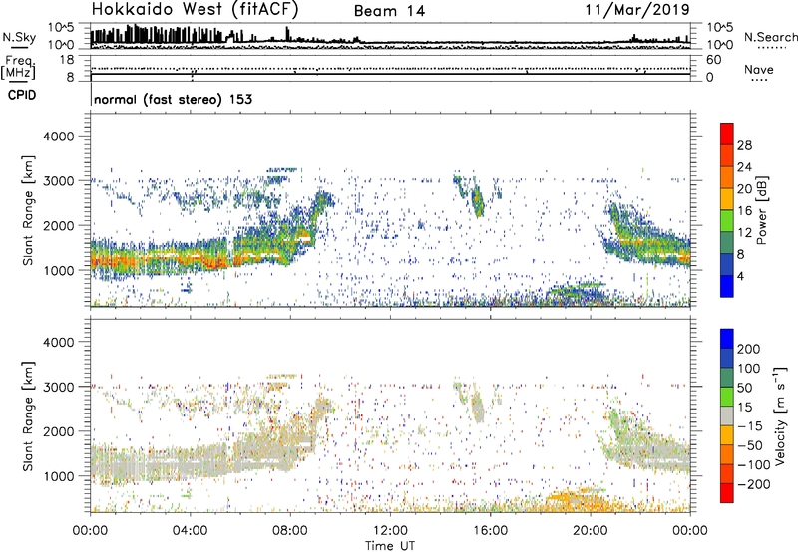The width and height of the screenshot is (798, 552).
Task: Click the '08:00' time axis tick
Action: [290, 531]
